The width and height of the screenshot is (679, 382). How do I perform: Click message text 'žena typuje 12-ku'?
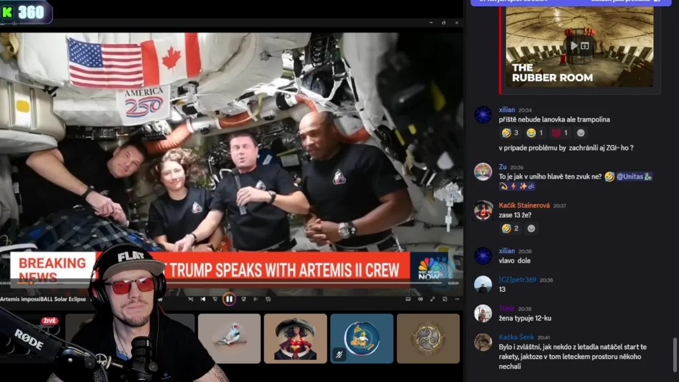point(525,318)
